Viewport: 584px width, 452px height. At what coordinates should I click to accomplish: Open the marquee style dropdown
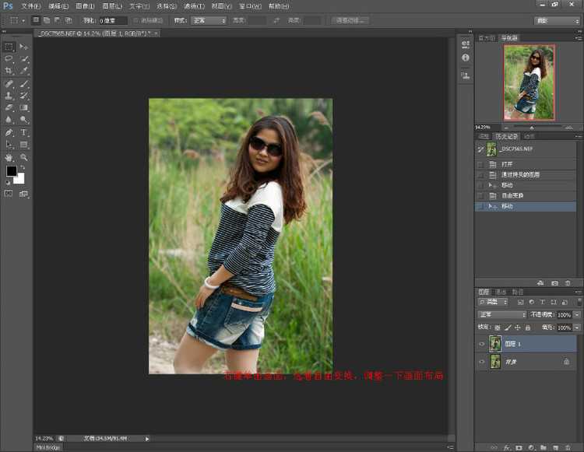click(x=209, y=20)
